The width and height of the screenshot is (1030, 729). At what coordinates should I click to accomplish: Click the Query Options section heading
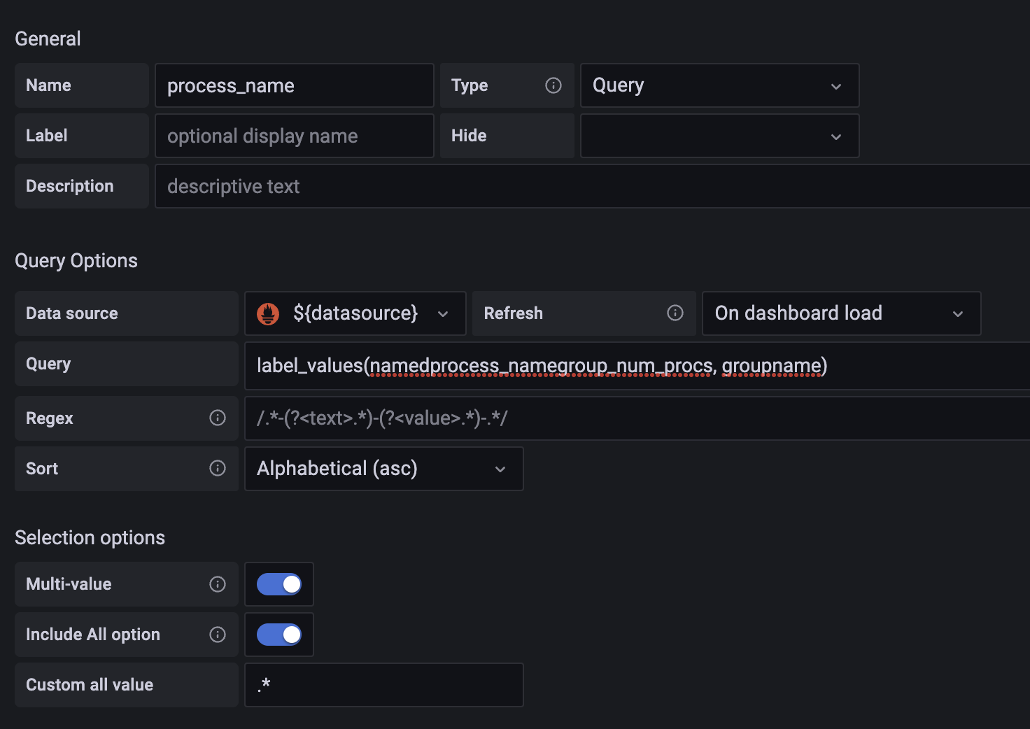coord(76,260)
